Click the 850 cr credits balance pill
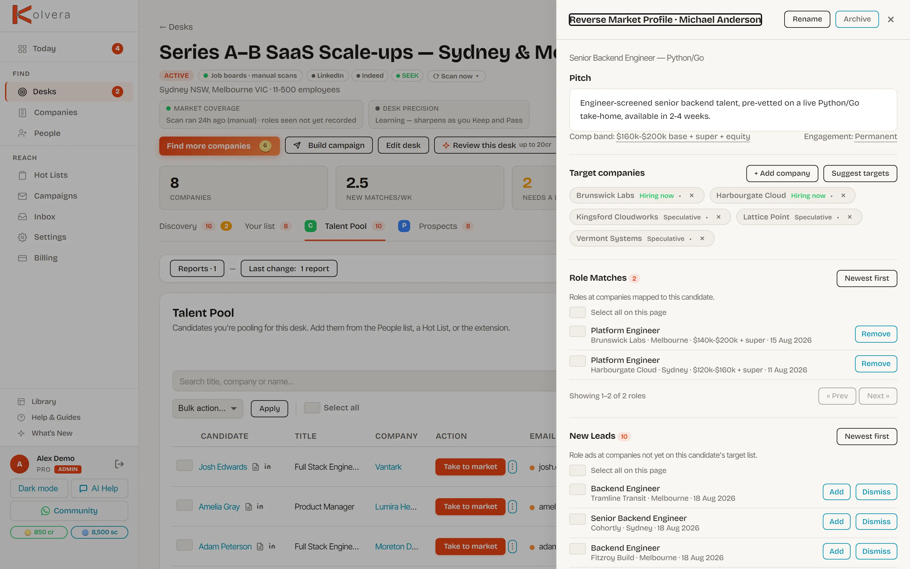 click(x=39, y=532)
